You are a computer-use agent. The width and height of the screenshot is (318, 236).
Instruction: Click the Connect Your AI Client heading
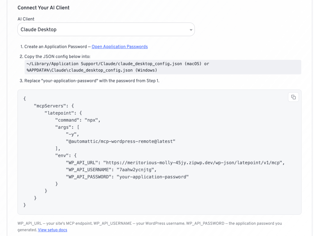click(43, 8)
